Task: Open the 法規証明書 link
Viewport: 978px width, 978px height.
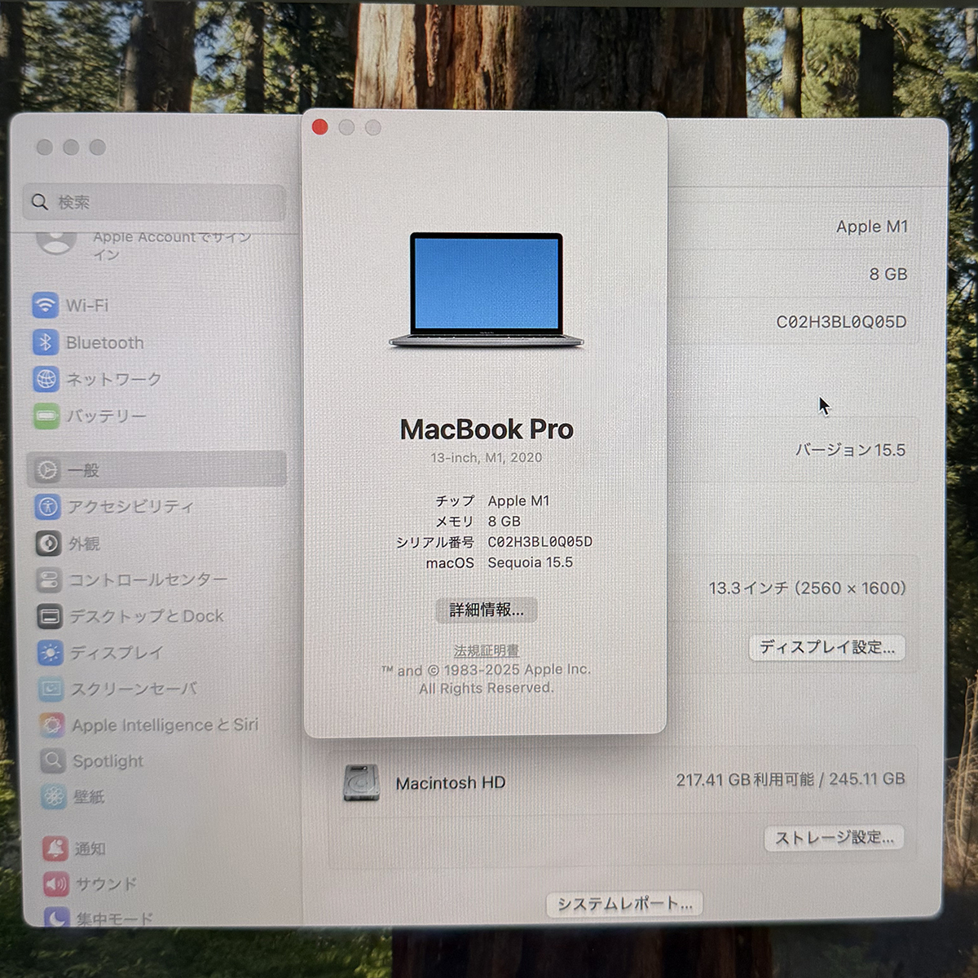Action: pyautogui.click(x=487, y=650)
